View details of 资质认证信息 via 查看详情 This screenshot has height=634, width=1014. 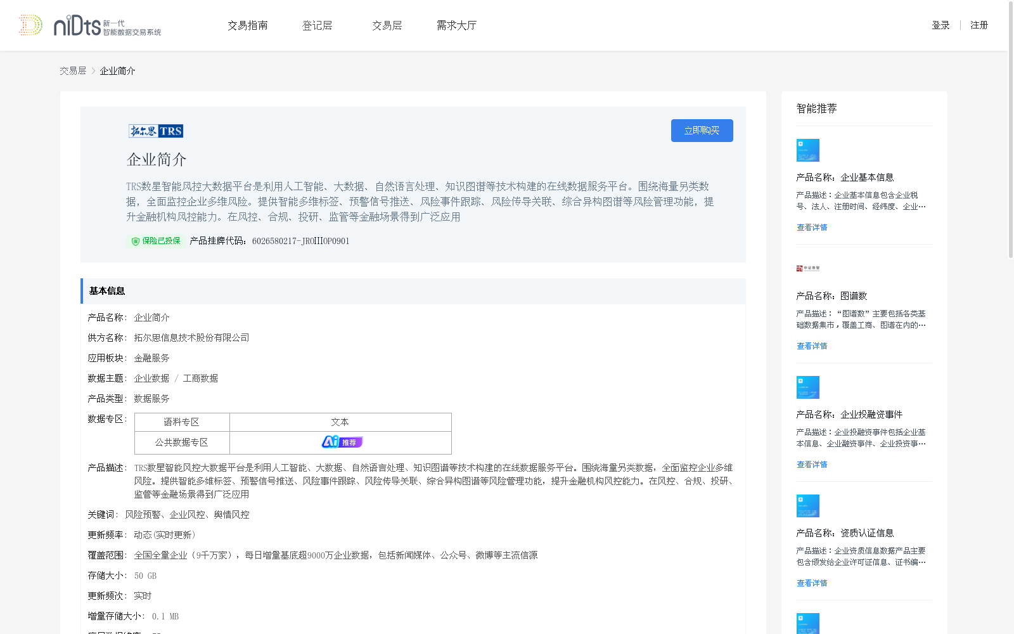812,583
